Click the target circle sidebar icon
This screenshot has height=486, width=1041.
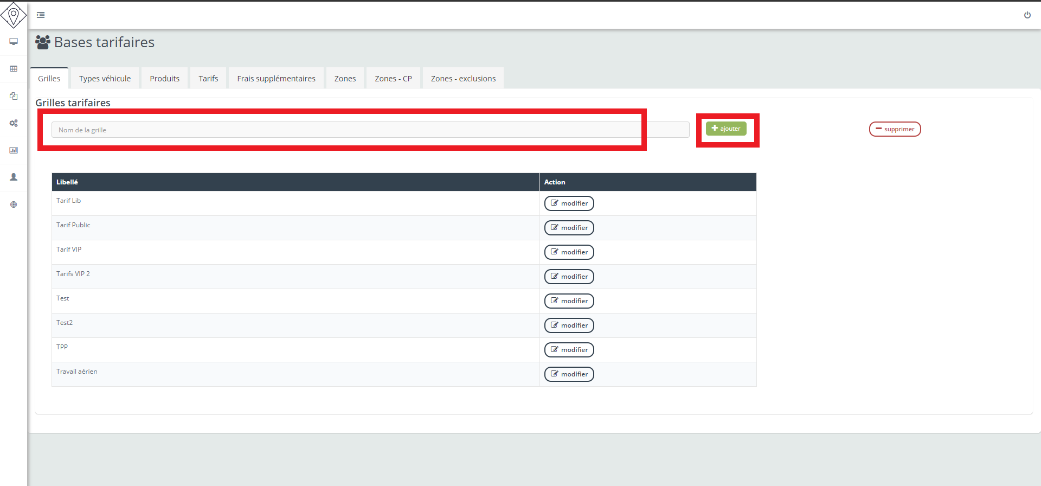point(14,204)
